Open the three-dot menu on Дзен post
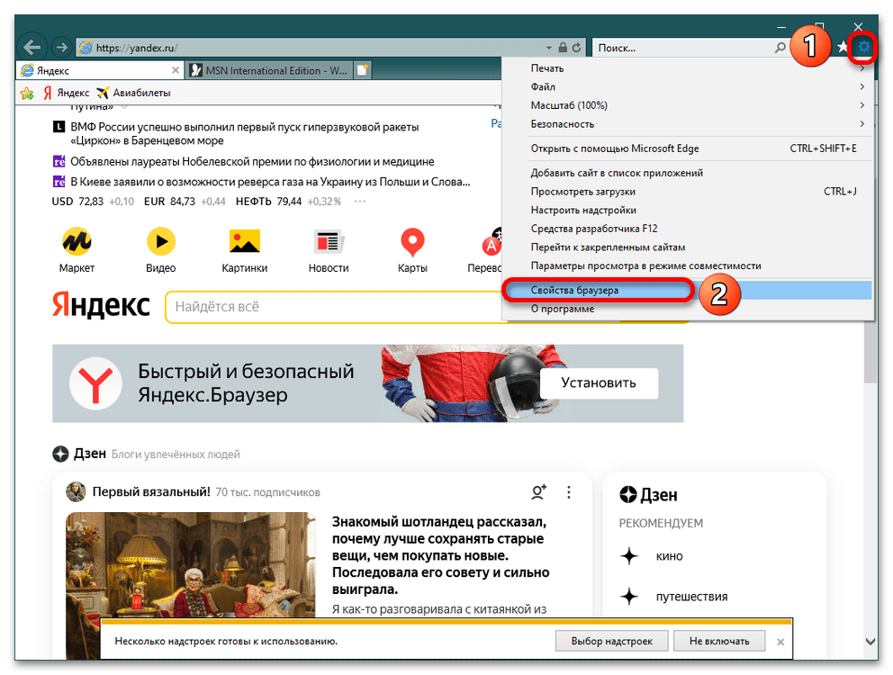This screenshot has width=893, height=675. (568, 492)
